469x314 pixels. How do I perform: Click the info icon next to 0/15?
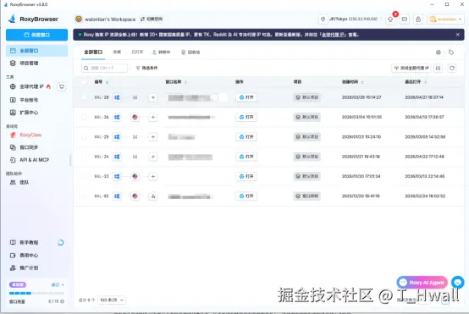(x=62, y=301)
